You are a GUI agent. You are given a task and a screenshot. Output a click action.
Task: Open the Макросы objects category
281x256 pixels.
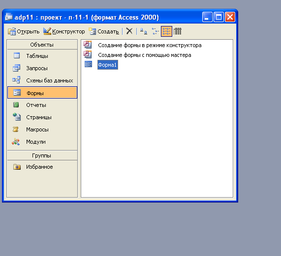(42, 129)
